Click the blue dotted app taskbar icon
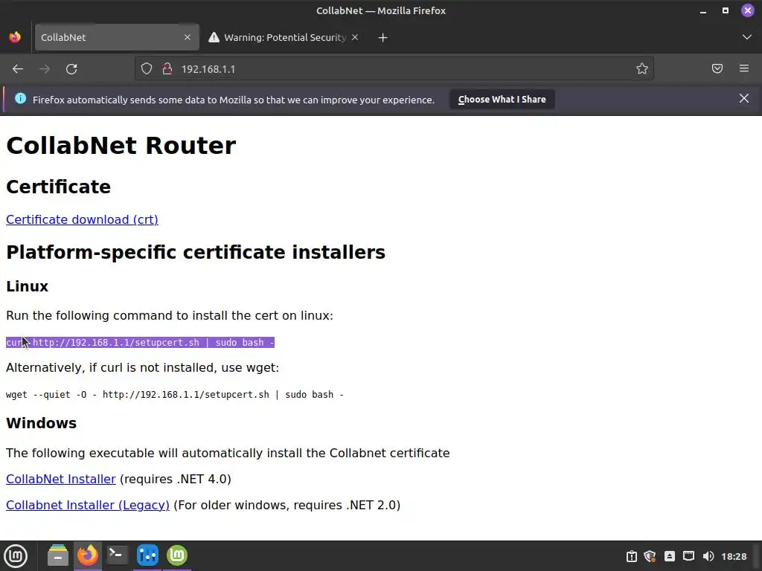762x571 pixels. pos(147,556)
